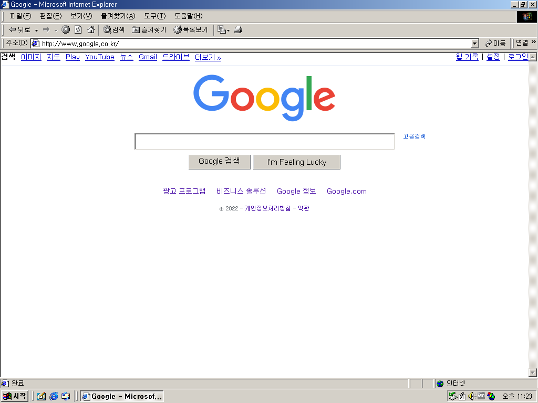Click Show Desktop quick launch icon
Viewport: 538px width, 403px height.
tap(42, 396)
